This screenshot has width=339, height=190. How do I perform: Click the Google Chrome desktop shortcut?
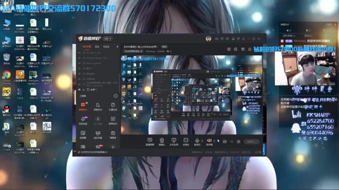(x=6, y=78)
